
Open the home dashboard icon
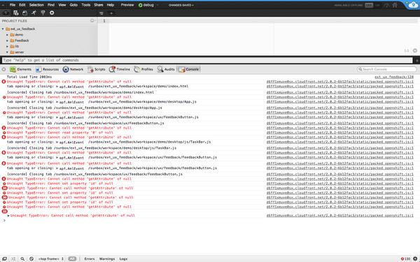tap(395, 5)
